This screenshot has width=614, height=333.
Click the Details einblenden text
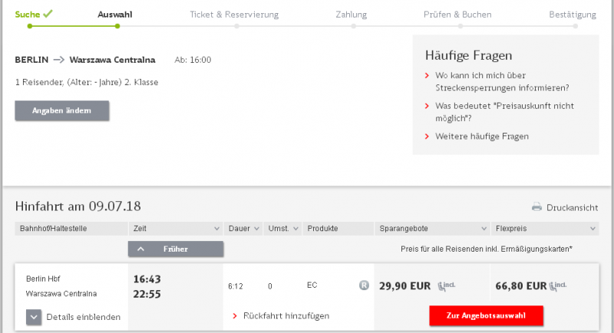84,317
